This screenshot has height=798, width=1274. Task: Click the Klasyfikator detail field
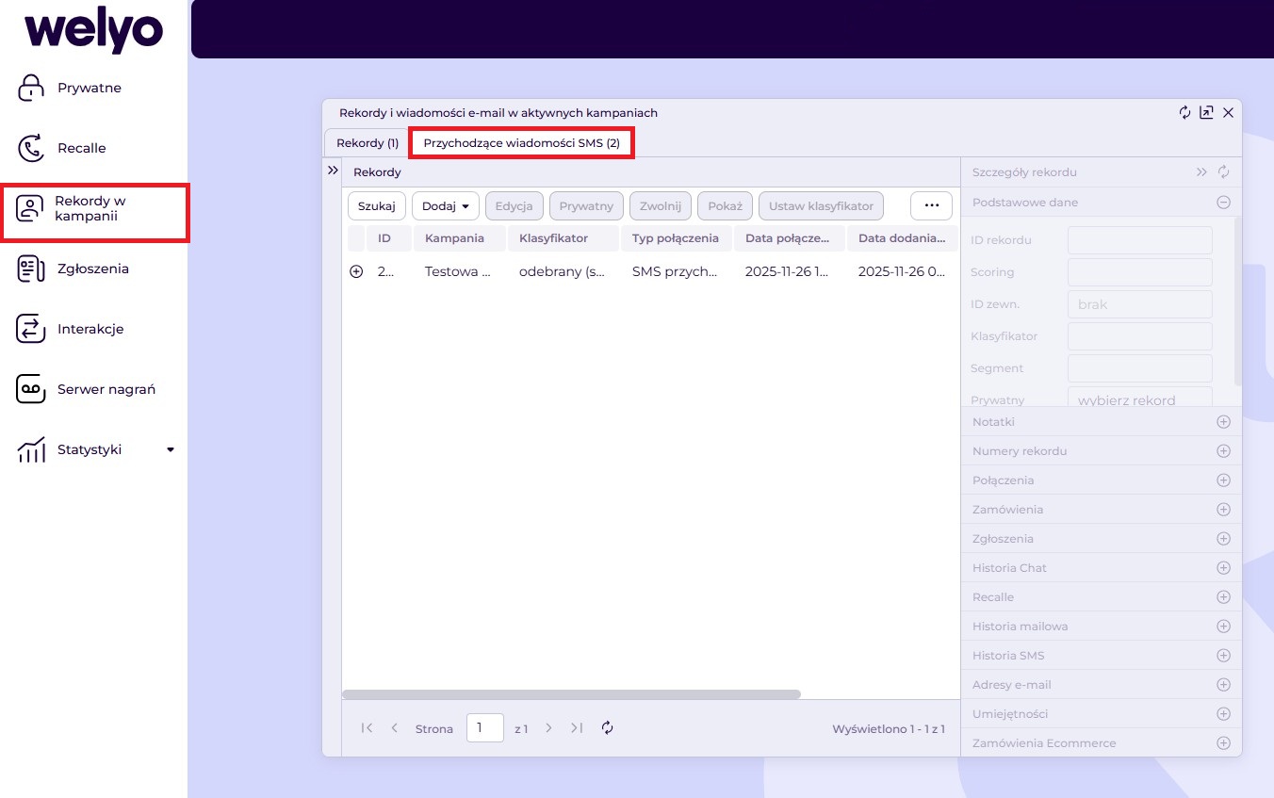pyautogui.click(x=1140, y=336)
